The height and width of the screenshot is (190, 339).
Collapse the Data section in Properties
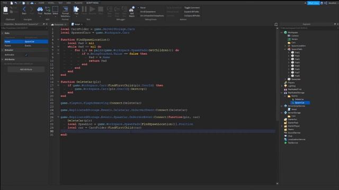point(2,33)
